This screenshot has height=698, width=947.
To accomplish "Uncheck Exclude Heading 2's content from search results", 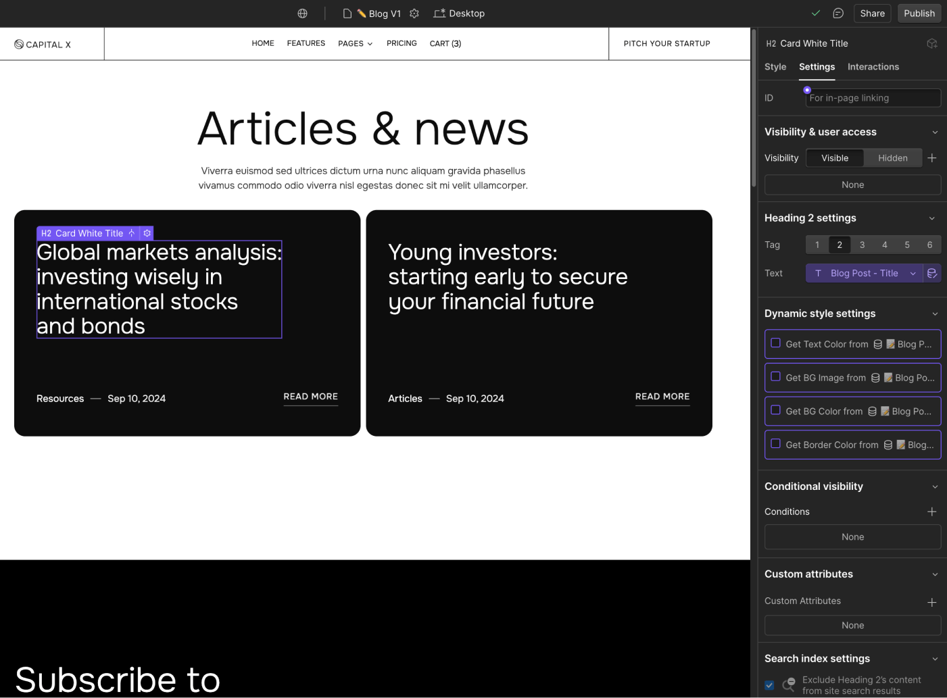I will 769,684.
